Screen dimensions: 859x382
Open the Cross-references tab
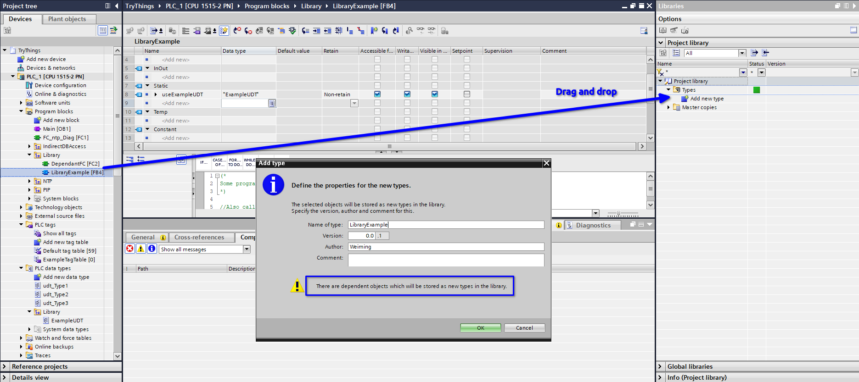(x=199, y=237)
